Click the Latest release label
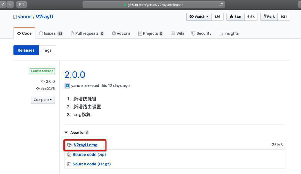301x174 pixels. click(42, 71)
